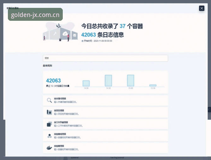
Task: Click the 开始时间 2023-11-09 timestamp text
Action: coord(98,41)
